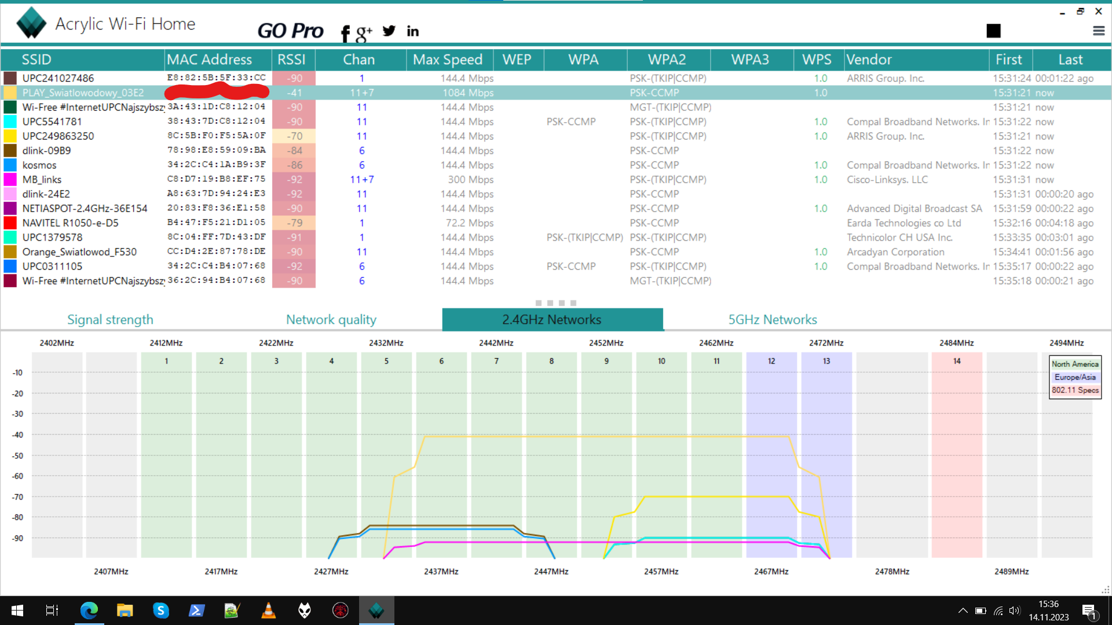
Task: Select the UPC241027486 network row
Action: pyautogui.click(x=556, y=78)
